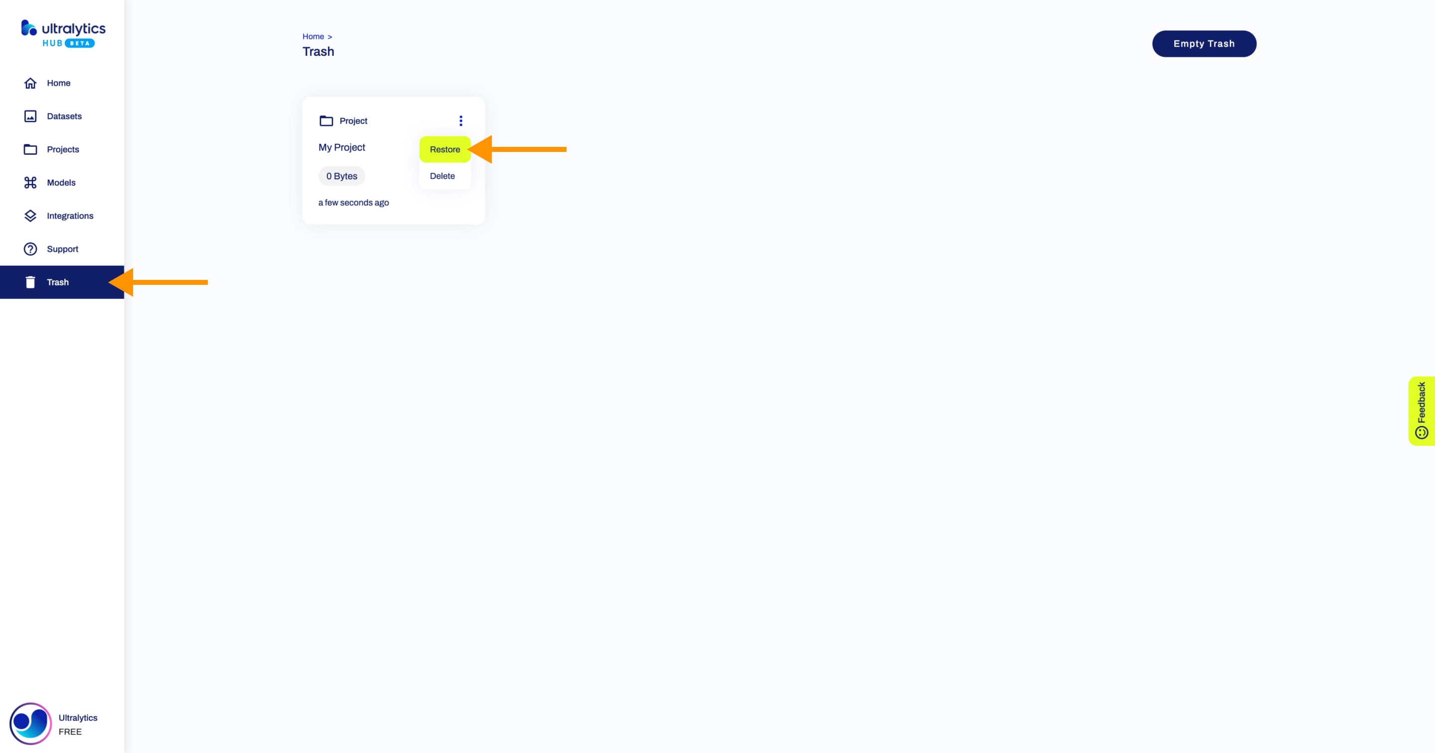The height and width of the screenshot is (753, 1435).
Task: Click the Datasets icon in the sidebar
Action: (30, 116)
